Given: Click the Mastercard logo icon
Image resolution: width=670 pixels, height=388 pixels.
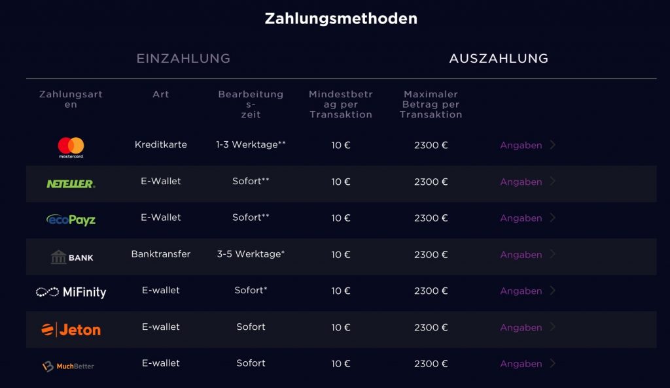Looking at the screenshot, I should pos(71,147).
